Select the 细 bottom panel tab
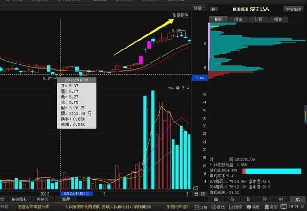Screen dimensions: 307x211 [216, 199]
